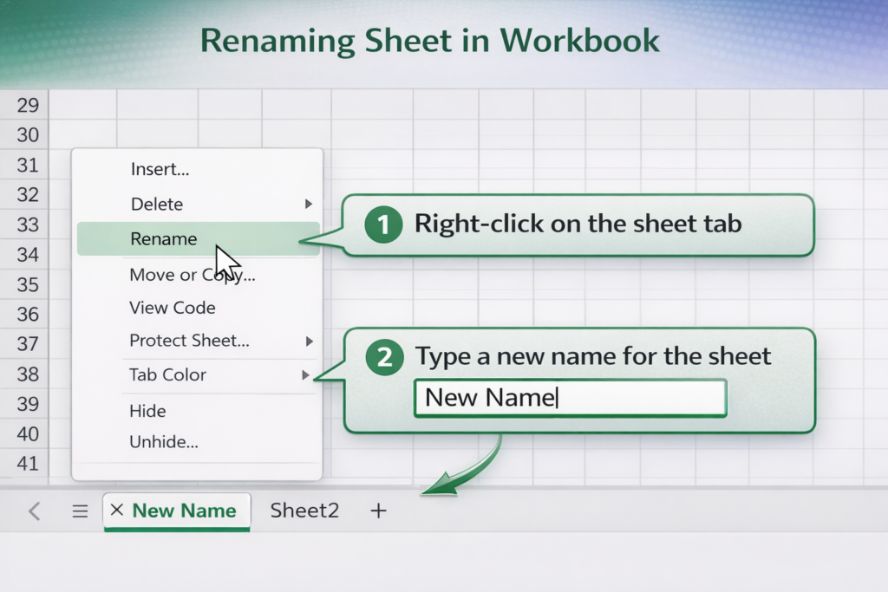Hide the sheet using the Hide option
The image size is (888, 592).
147,410
